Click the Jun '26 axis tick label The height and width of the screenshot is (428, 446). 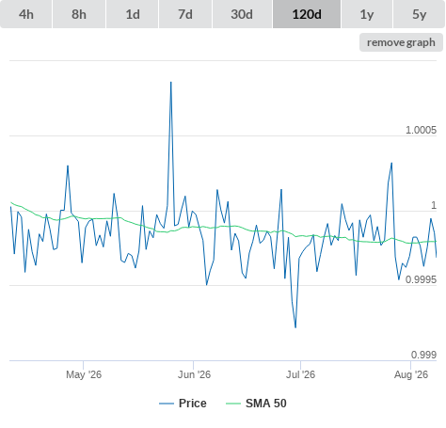[194, 374]
